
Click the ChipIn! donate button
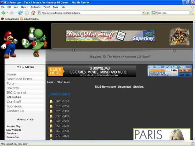tap(185, 71)
